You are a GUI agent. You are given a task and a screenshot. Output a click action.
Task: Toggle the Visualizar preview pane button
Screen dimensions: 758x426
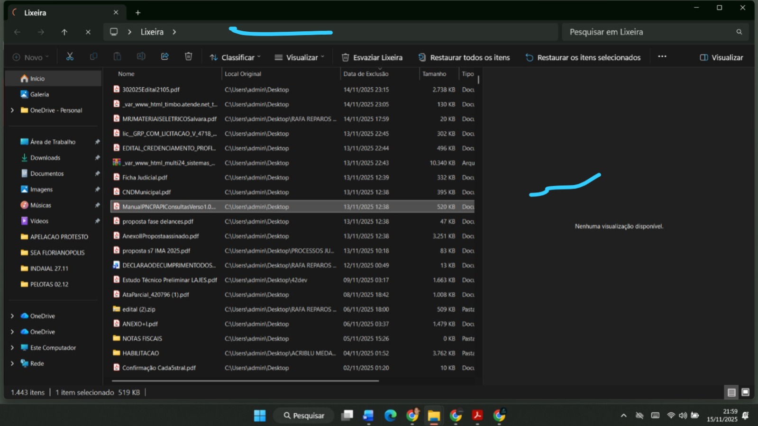coord(721,57)
